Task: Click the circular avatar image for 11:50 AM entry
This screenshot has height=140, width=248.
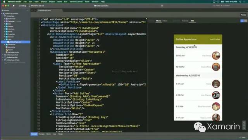Action: [216, 55]
